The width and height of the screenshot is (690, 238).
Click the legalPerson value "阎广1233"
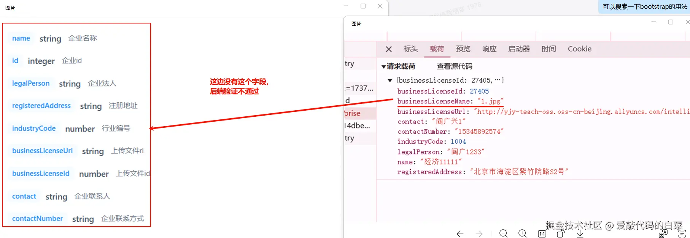pos(466,152)
